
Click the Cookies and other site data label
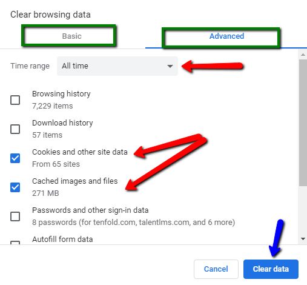pyautogui.click(x=80, y=152)
